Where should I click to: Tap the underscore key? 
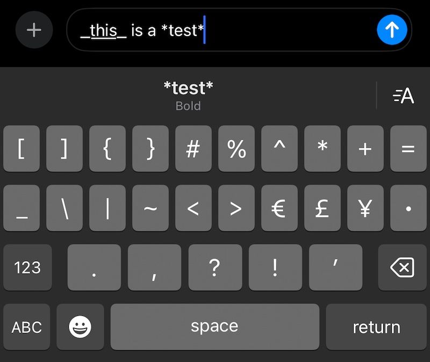[x=21, y=209]
